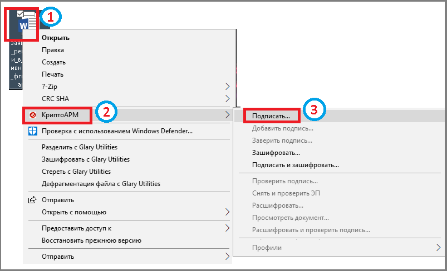This screenshot has width=447, height=271.
Task: Choose Дефрагментация файла с Glary Utilities
Action: coord(101,184)
